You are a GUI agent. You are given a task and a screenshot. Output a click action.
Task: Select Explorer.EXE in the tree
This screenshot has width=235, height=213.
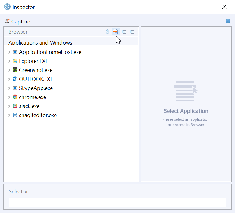coord(33,61)
